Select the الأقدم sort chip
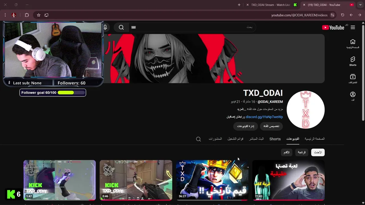This screenshot has width=365, height=205. [287, 152]
